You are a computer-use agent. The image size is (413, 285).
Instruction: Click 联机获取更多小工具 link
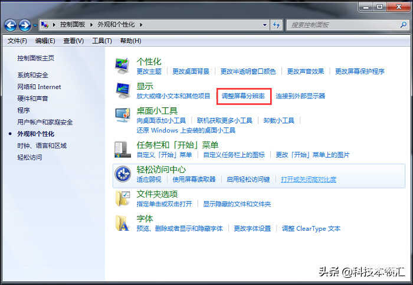click(225, 120)
